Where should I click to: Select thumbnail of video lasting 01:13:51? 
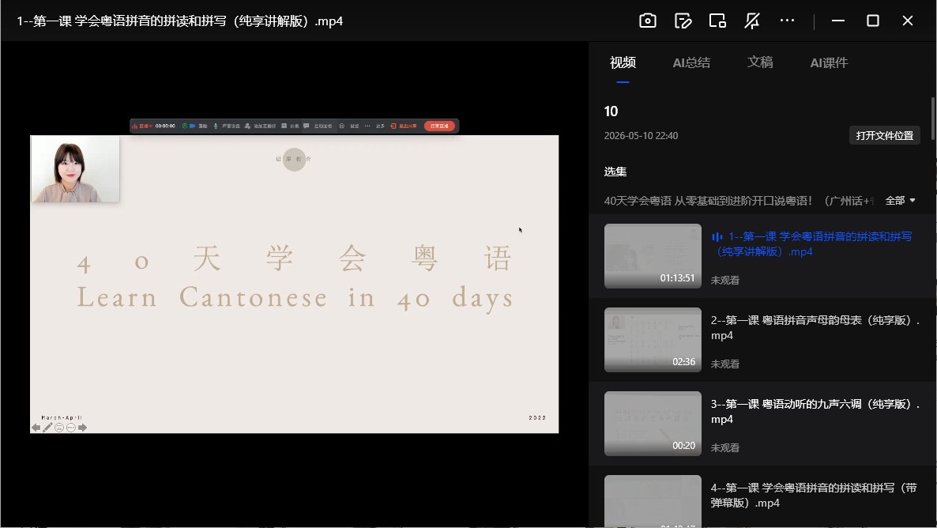click(653, 256)
